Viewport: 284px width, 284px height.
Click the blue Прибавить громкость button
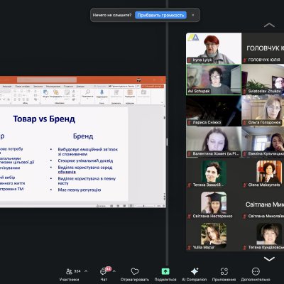point(160,15)
